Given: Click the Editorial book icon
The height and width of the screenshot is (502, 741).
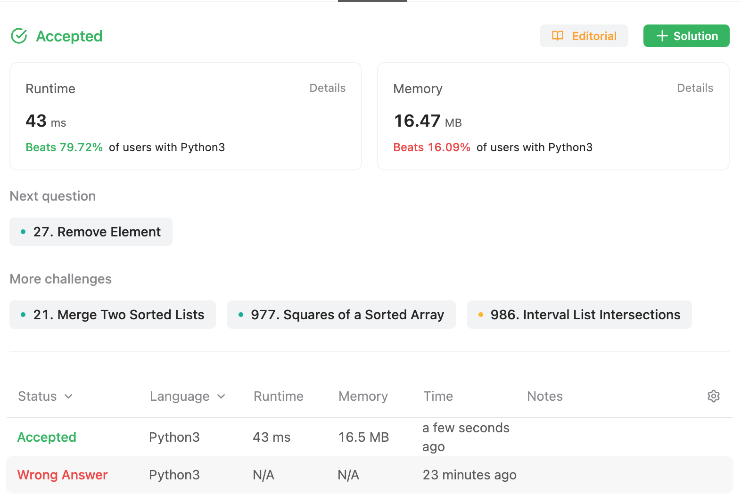Looking at the screenshot, I should [x=558, y=36].
